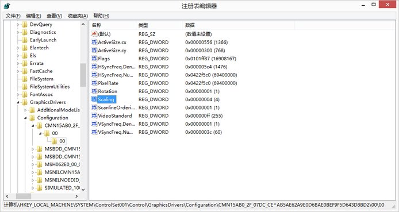Click the REG_SZ type of the default value
This screenshot has width=399, height=212.
pos(147,34)
